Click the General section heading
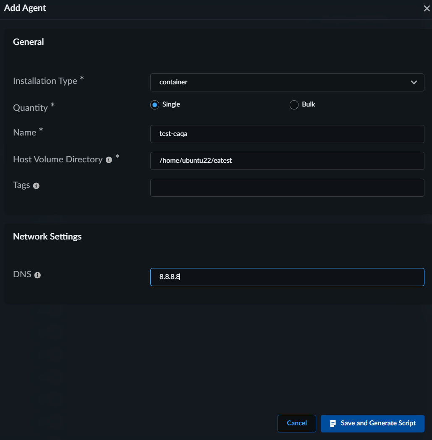This screenshot has width=432, height=440. click(29, 42)
